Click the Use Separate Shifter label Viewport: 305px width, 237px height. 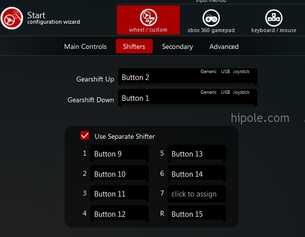[x=125, y=136]
